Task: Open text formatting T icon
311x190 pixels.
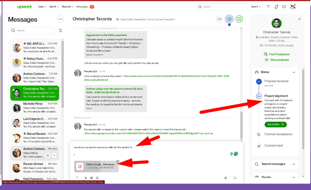Action: click(x=77, y=178)
